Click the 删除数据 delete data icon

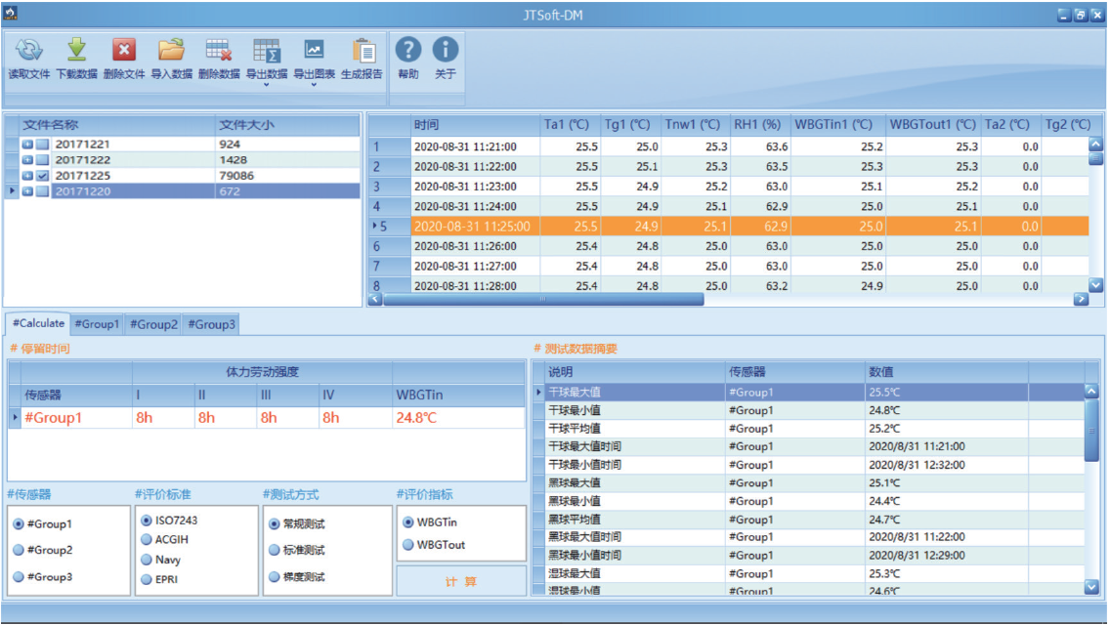[x=218, y=51]
